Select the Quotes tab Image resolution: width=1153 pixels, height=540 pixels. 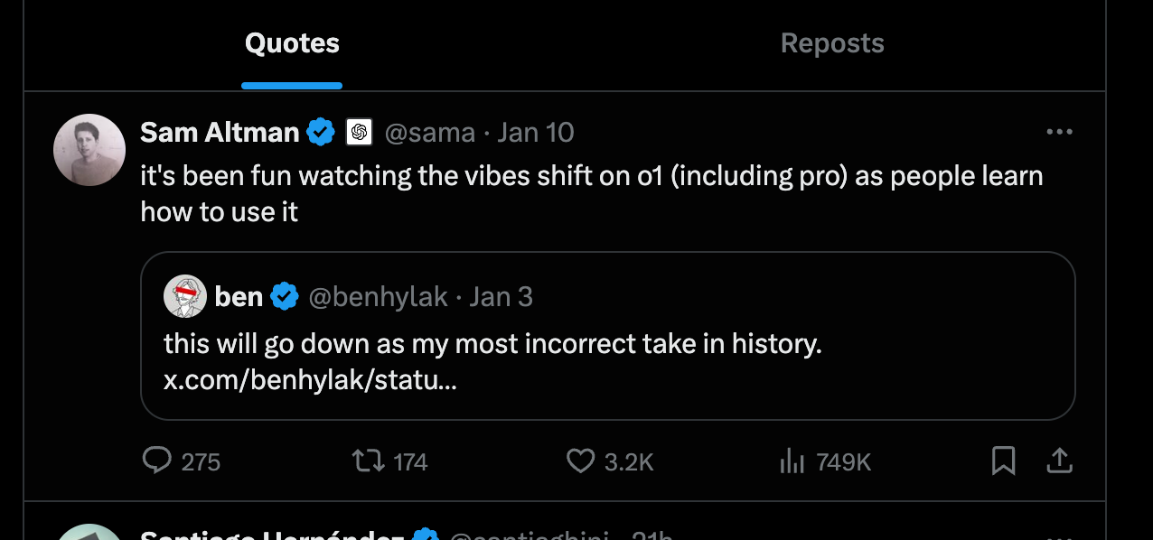click(292, 43)
